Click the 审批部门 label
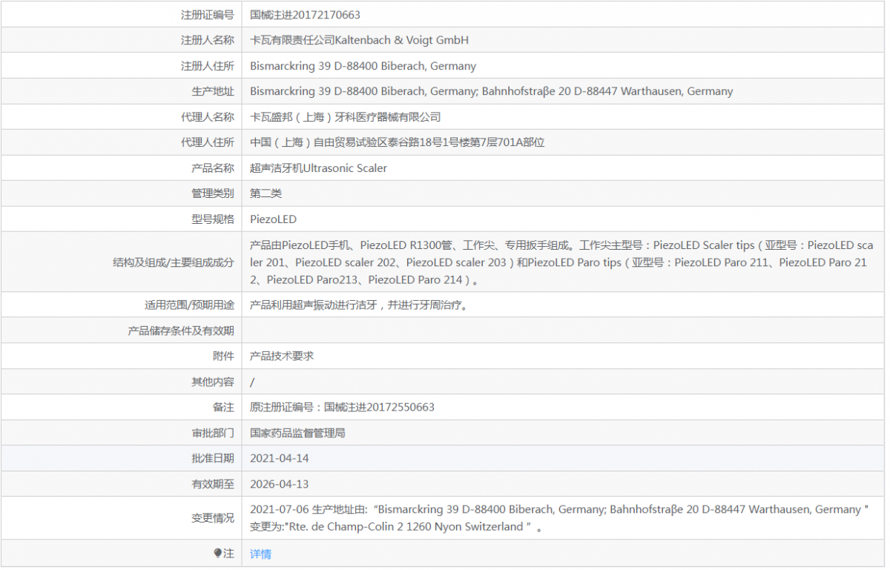The width and height of the screenshot is (890, 570). click(x=213, y=433)
